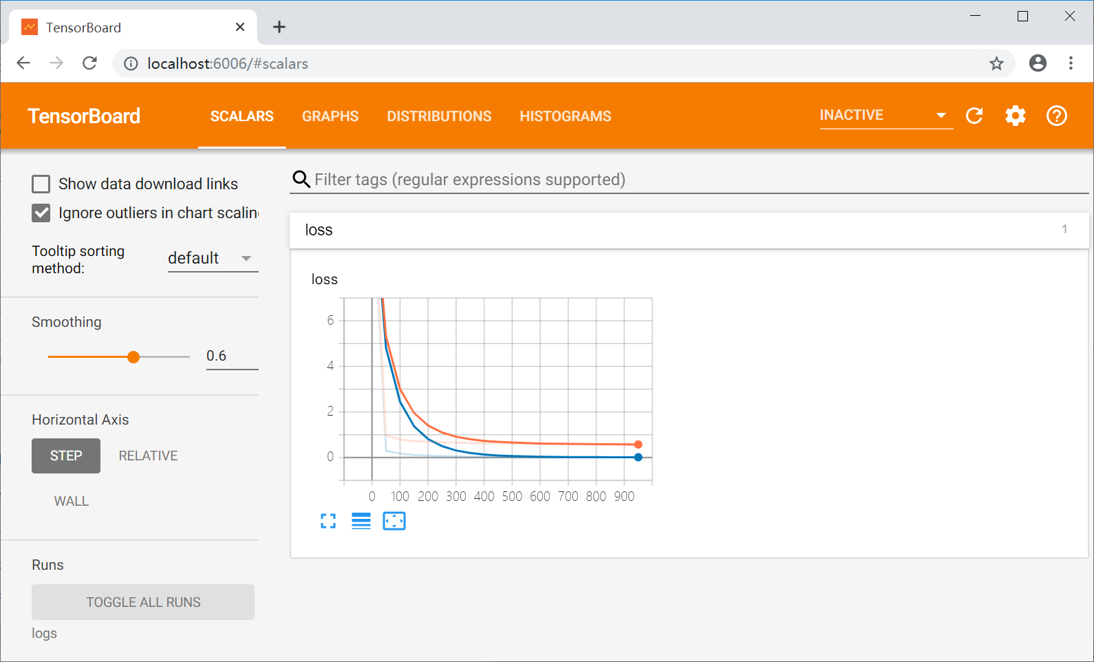Click the 'logs' run label
1094x662 pixels.
(x=45, y=633)
